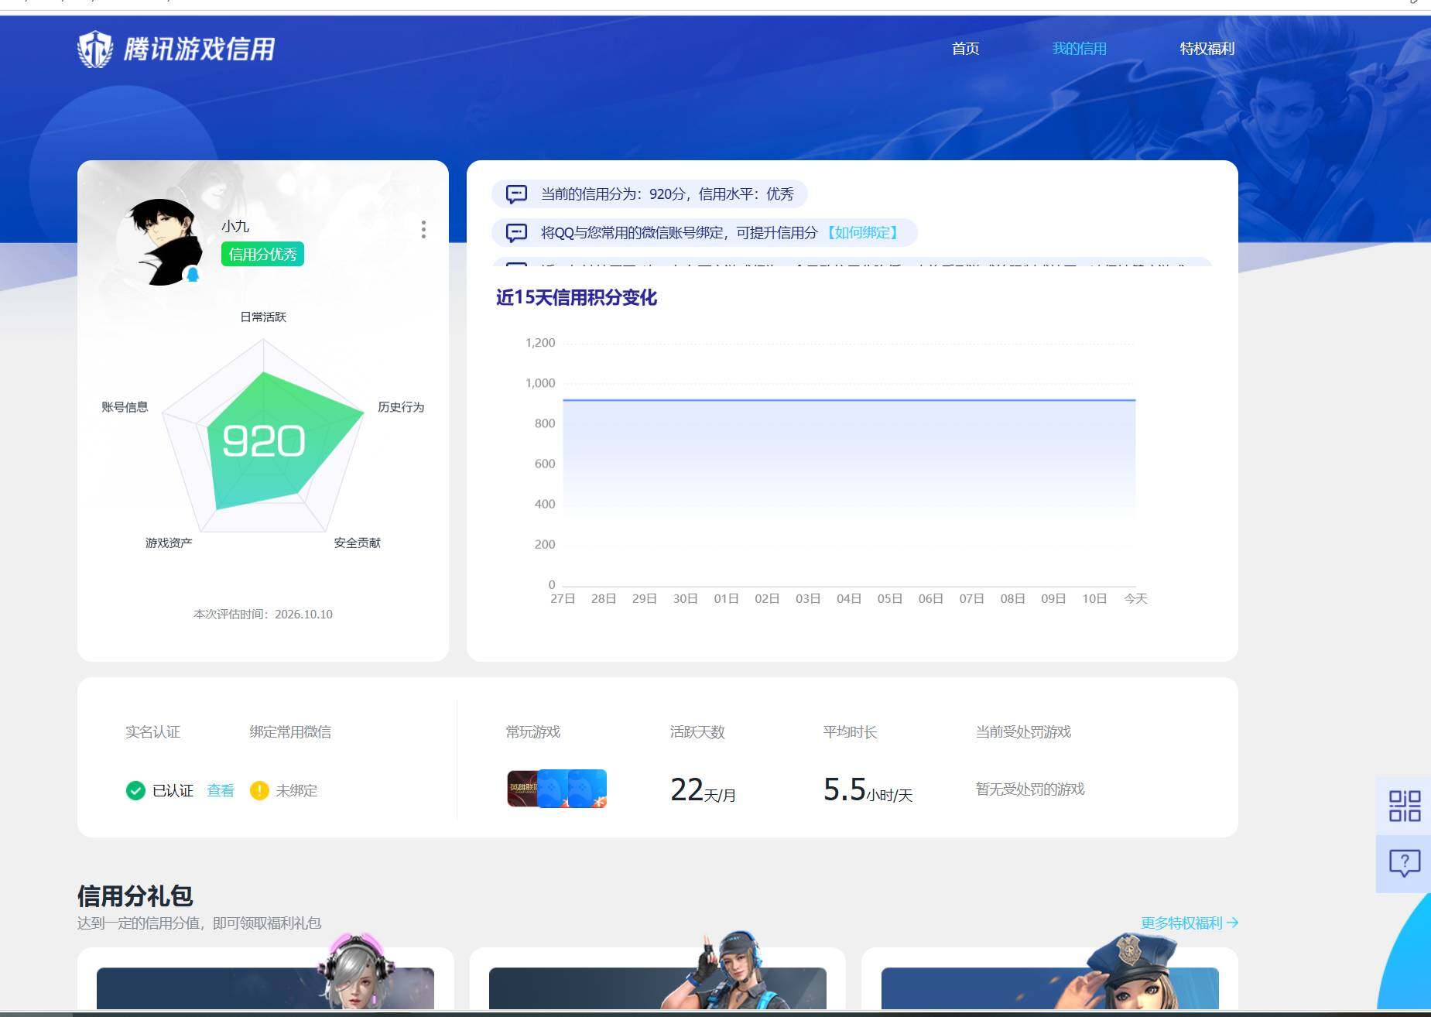
Task: Click the 游戏资产 radar axis label
Action: tap(169, 543)
